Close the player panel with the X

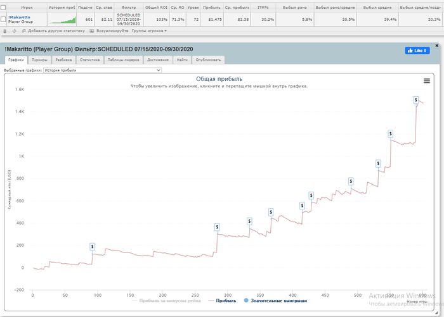pos(437,46)
